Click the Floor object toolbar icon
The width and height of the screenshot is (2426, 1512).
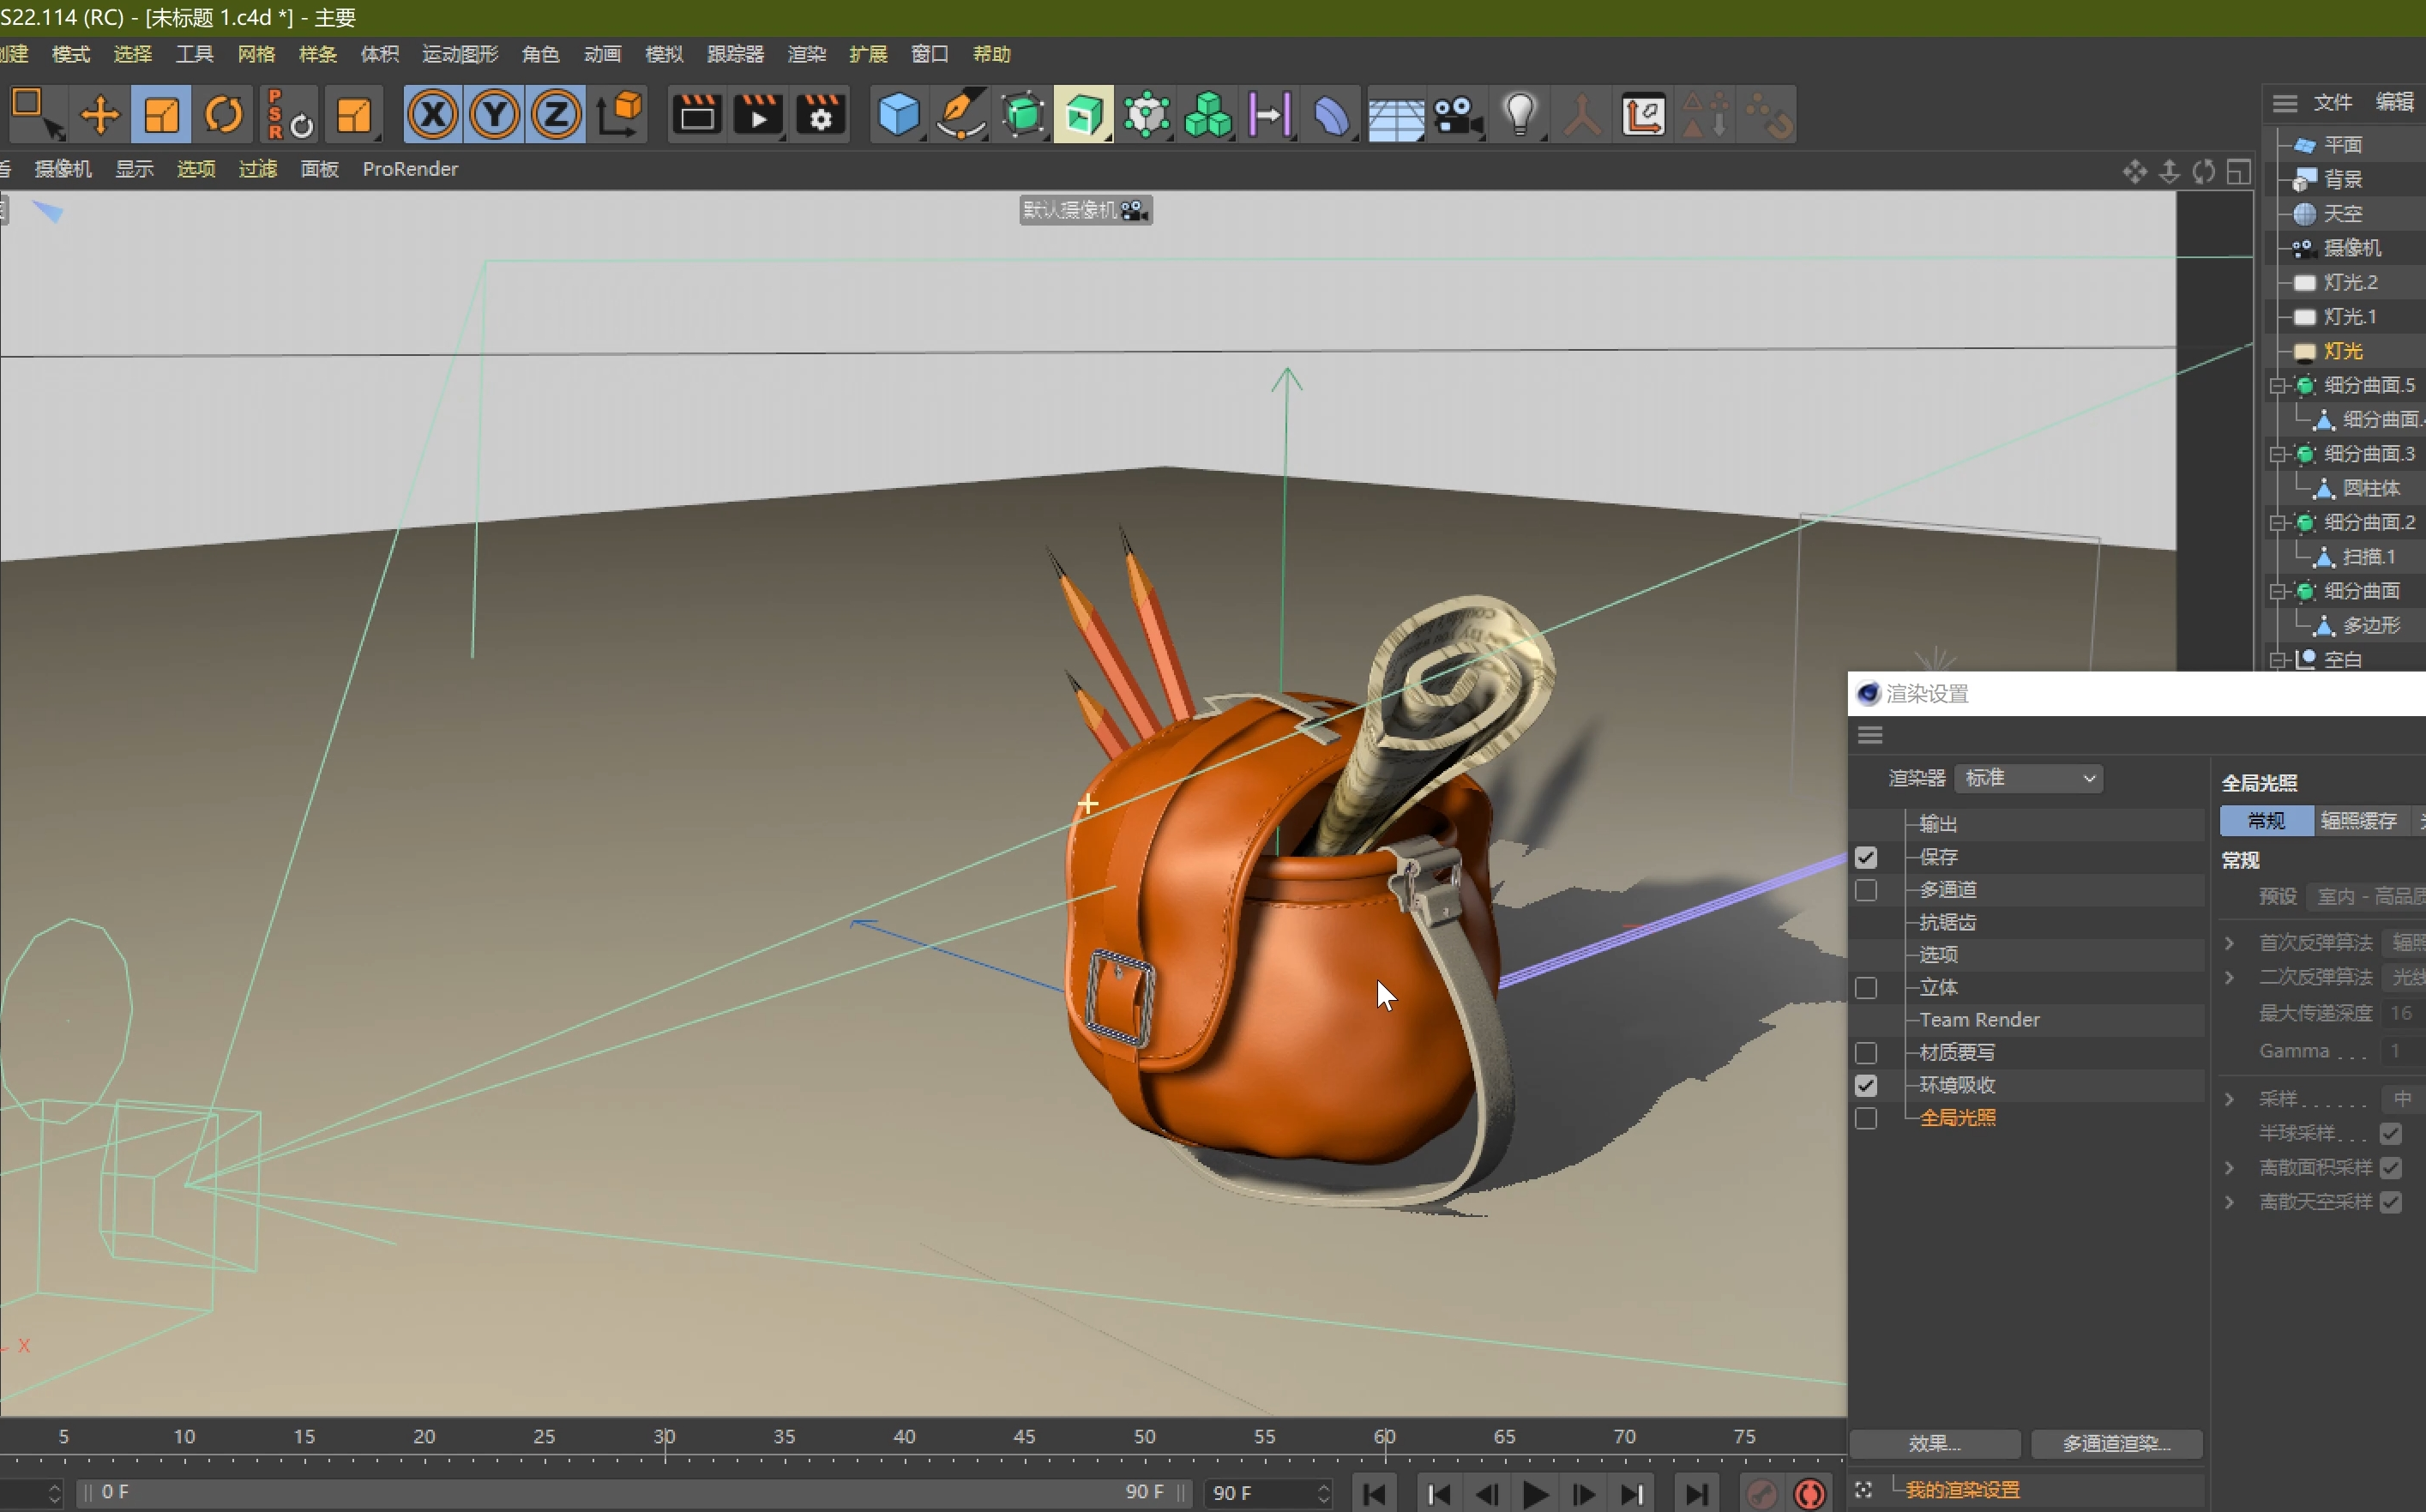pyautogui.click(x=1394, y=113)
